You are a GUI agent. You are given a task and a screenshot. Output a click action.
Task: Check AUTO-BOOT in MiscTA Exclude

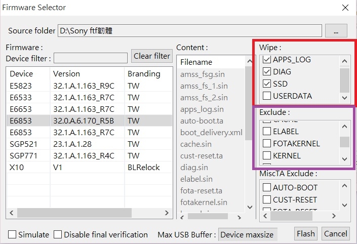[267, 187]
